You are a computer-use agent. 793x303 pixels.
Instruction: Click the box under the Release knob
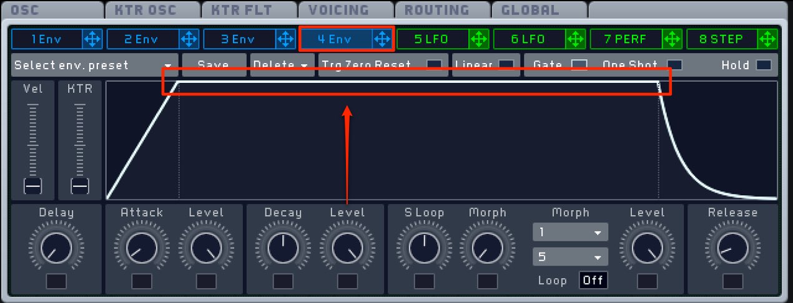coord(732,281)
